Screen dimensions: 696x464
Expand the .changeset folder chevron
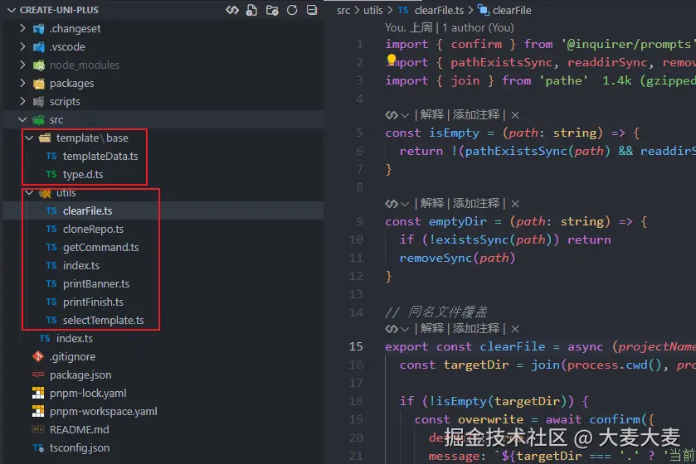[22, 28]
